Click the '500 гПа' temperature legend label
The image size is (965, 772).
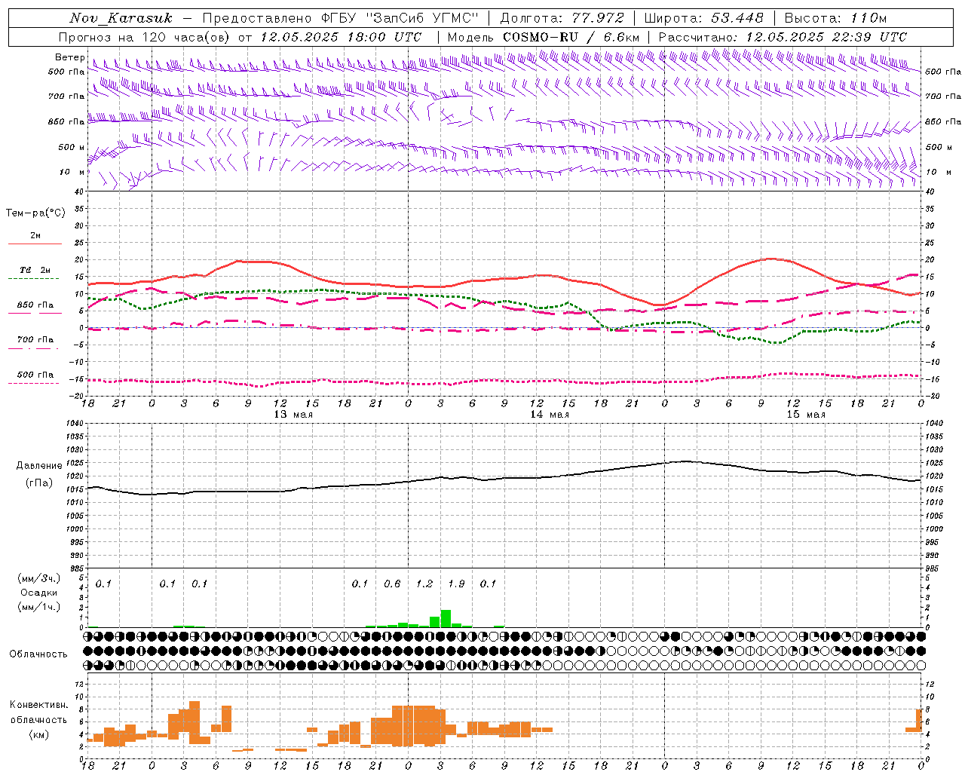(35, 375)
